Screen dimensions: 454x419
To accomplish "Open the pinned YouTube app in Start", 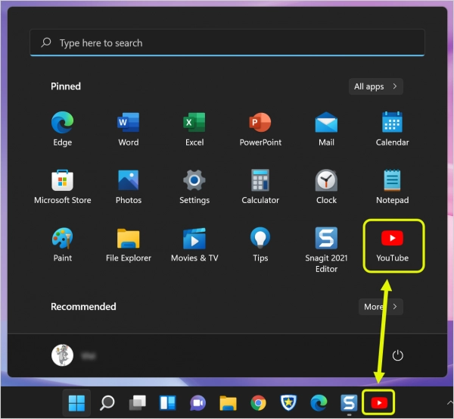I will tap(392, 245).
